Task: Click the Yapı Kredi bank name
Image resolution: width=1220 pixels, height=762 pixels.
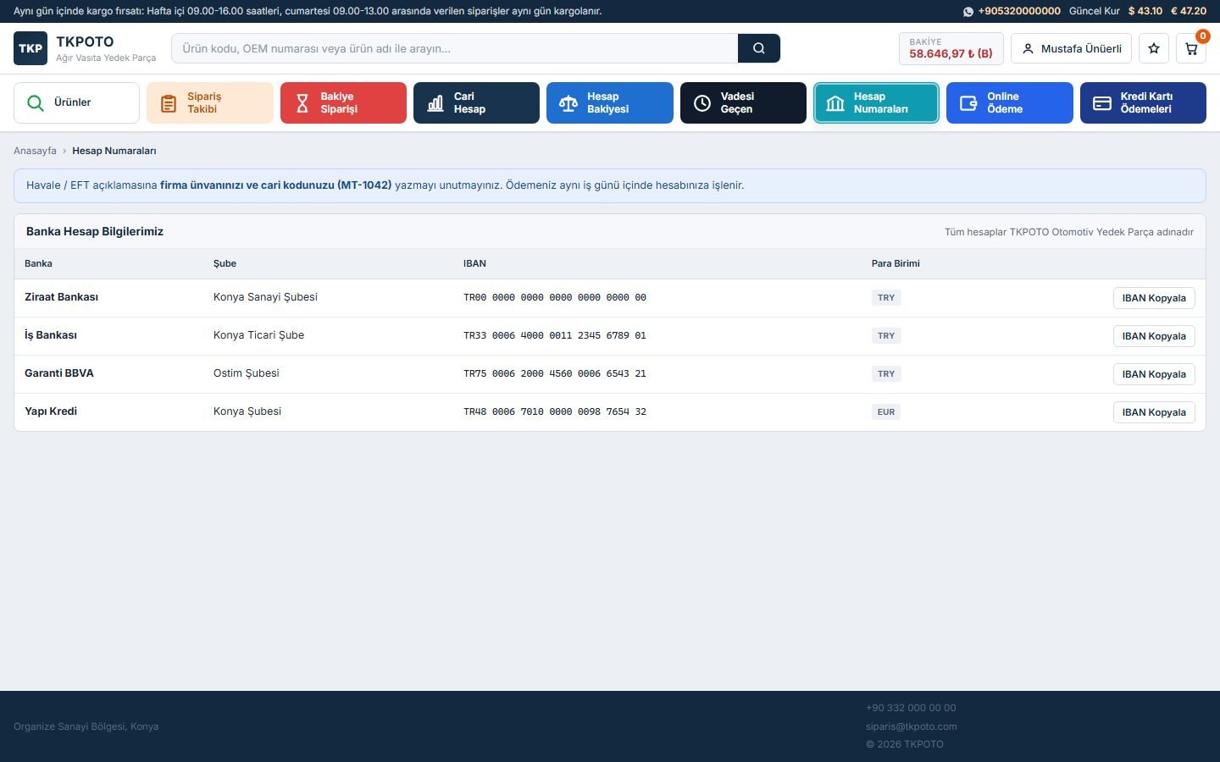Action: pos(51,411)
